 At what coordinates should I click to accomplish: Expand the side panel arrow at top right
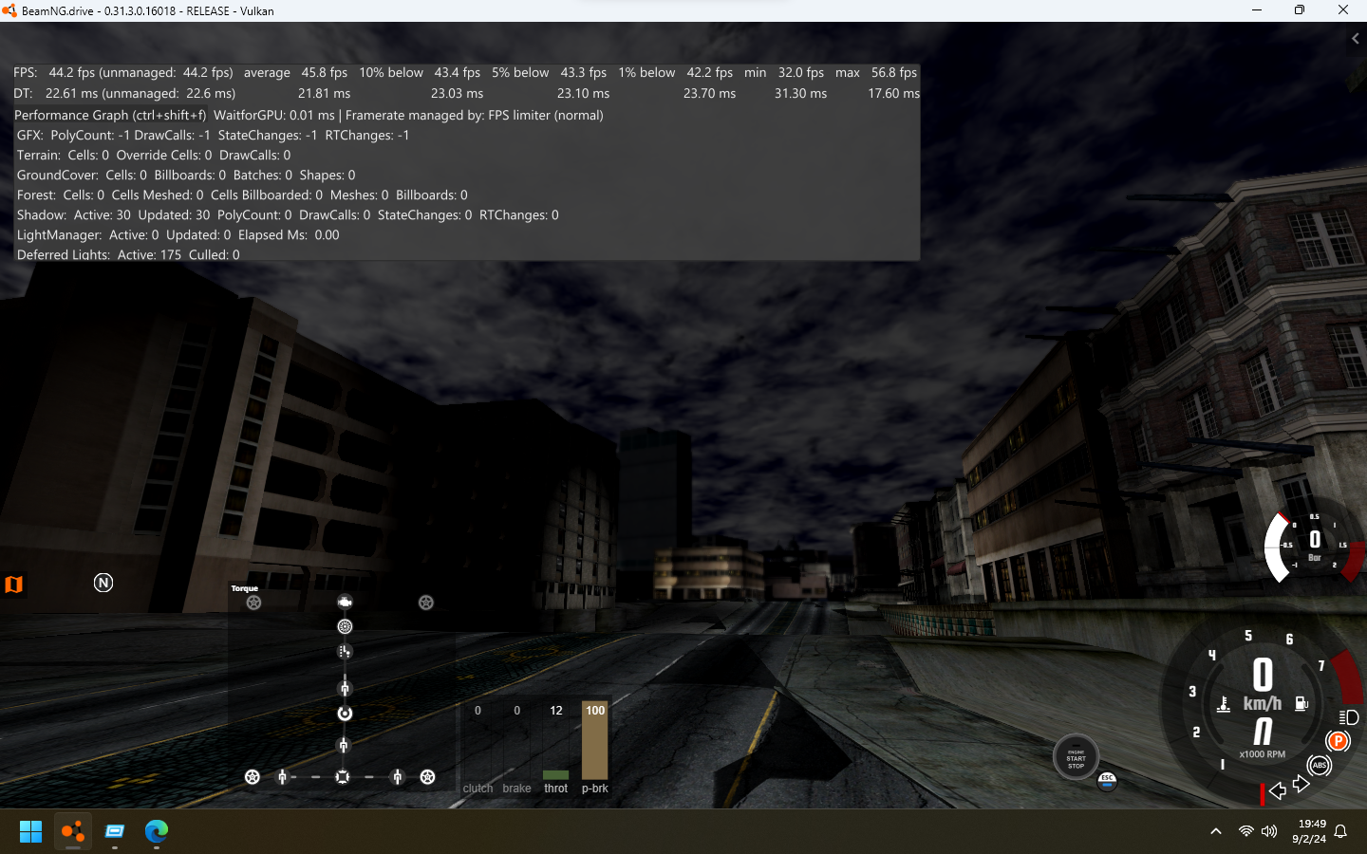point(1356,38)
